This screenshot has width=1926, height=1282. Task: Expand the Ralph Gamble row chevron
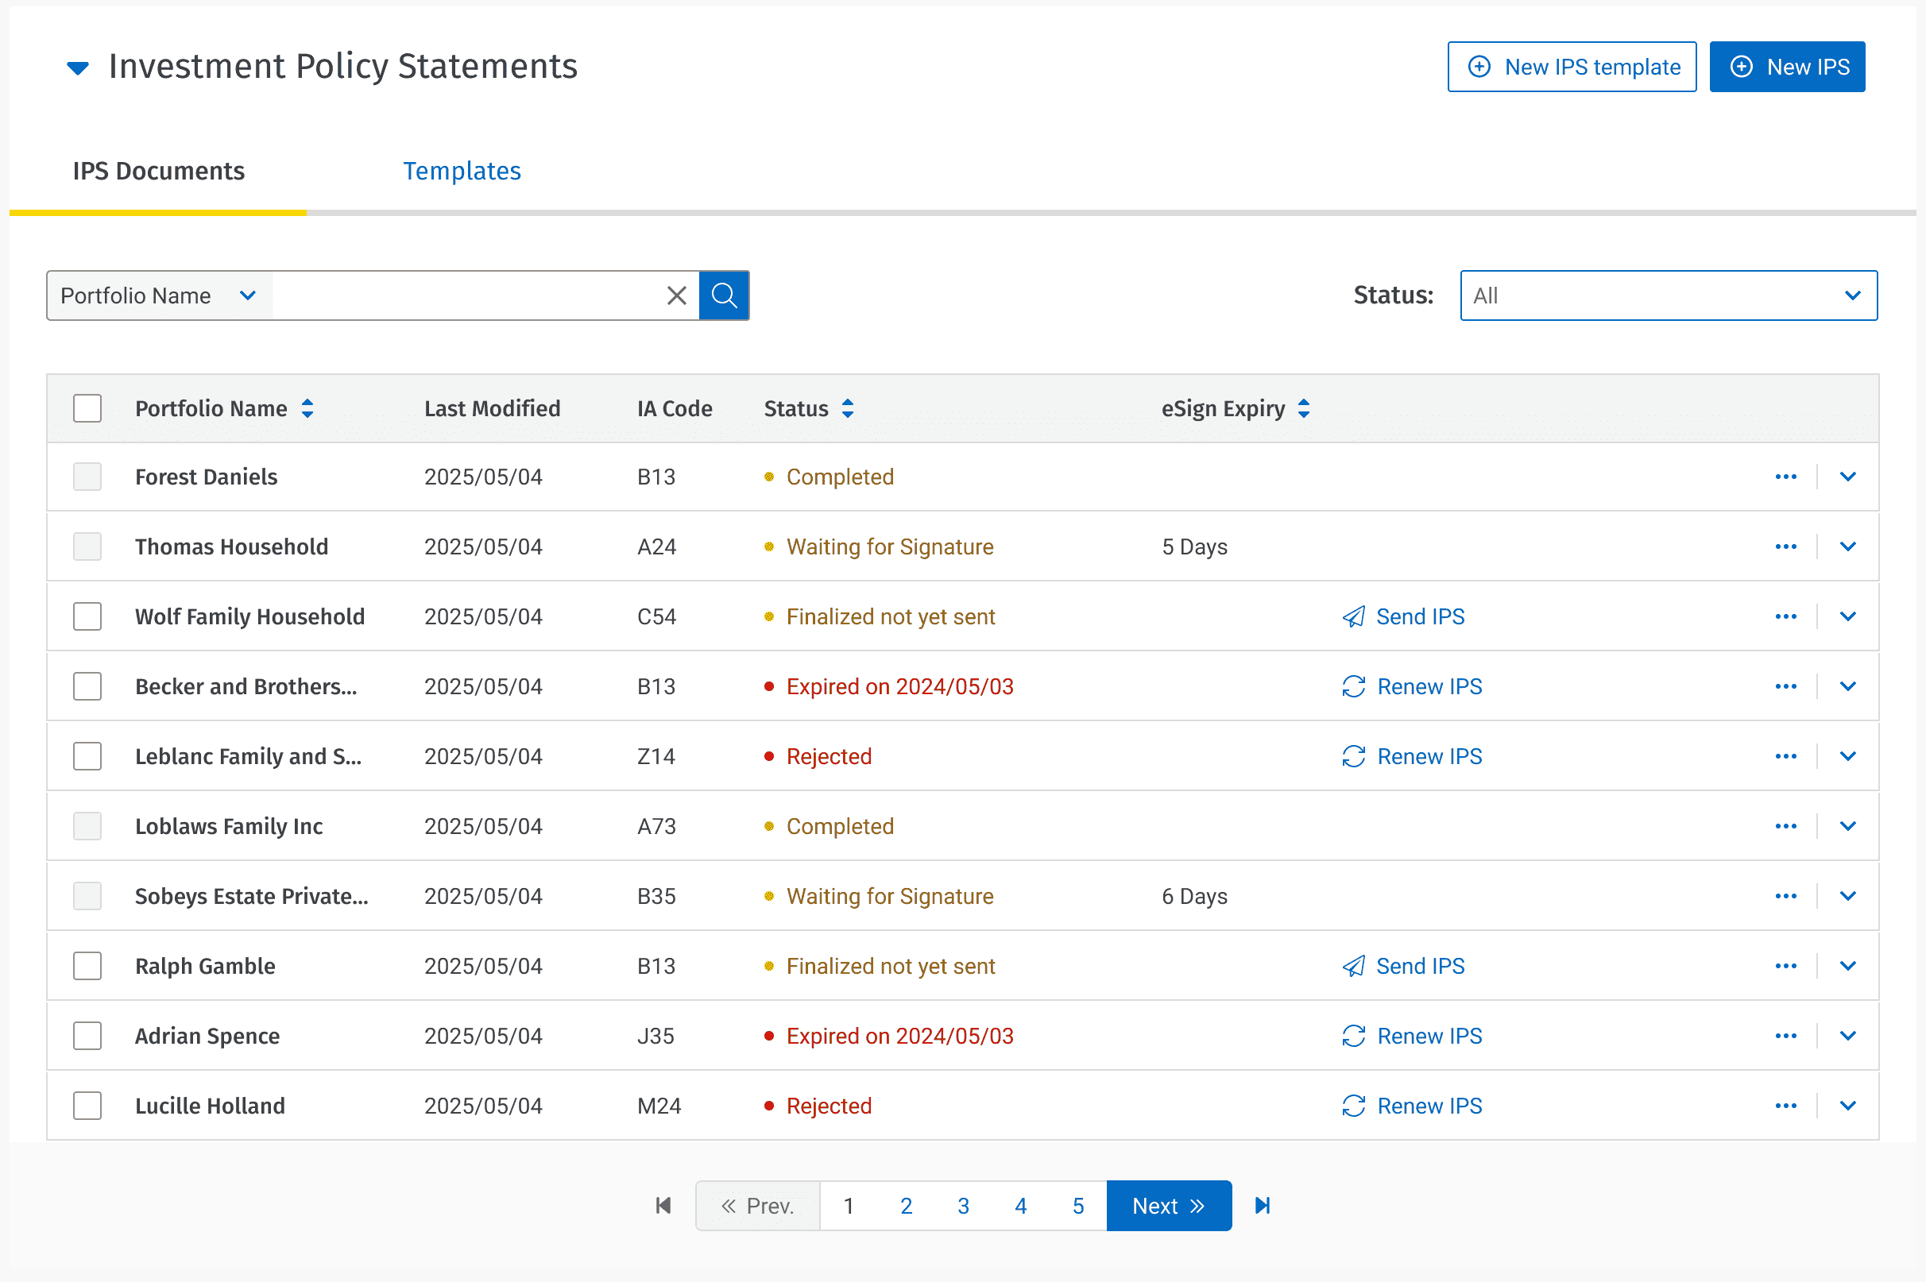point(1848,966)
